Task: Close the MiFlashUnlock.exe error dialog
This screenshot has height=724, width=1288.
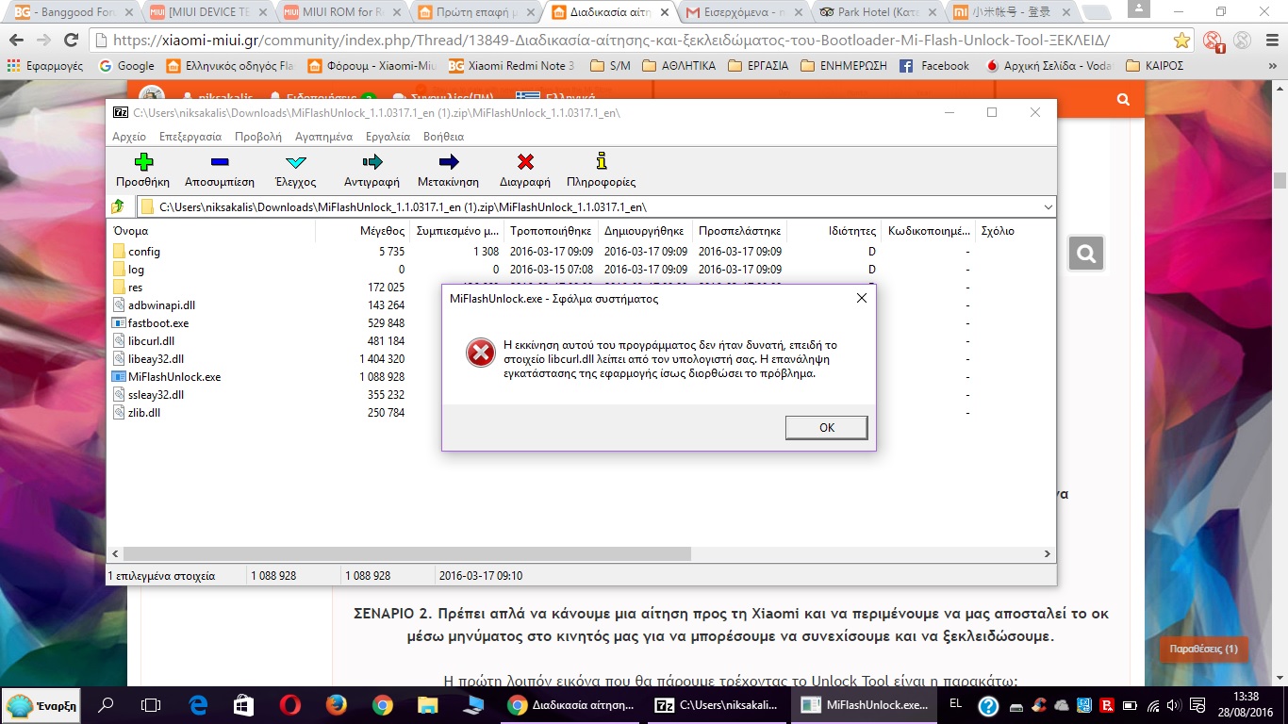Action: [x=861, y=298]
